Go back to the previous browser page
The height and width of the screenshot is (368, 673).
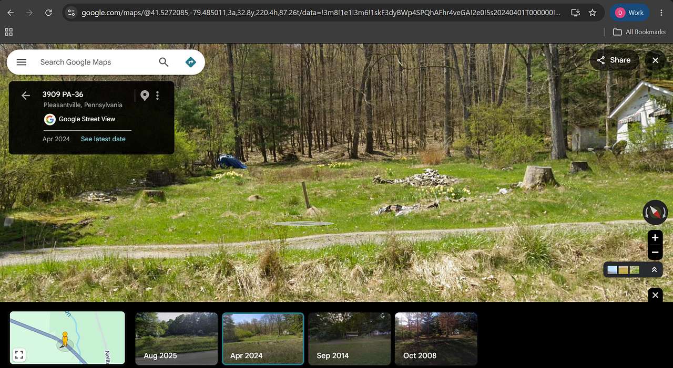[x=11, y=13]
